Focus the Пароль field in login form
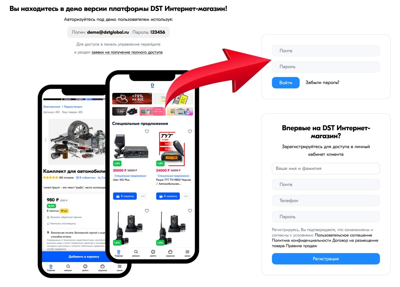400x287 pixels. point(326,67)
